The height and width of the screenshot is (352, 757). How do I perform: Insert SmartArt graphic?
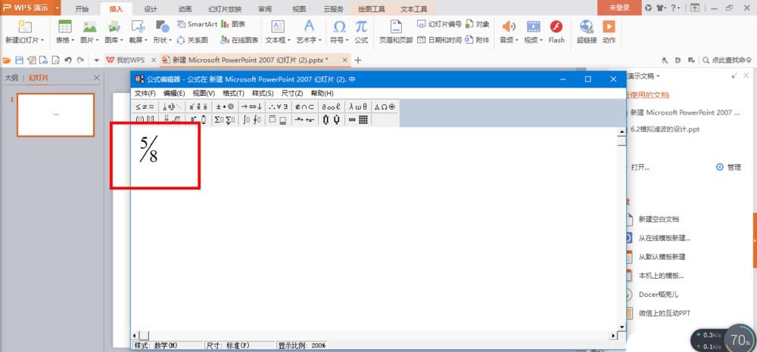197,24
